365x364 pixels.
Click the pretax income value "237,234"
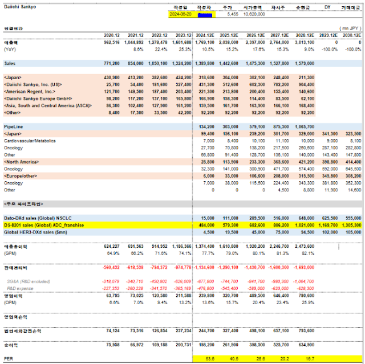click(183, 331)
